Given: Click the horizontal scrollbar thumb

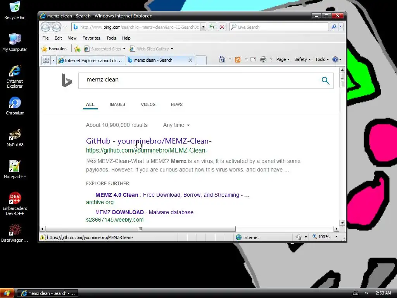Looking at the screenshot, I should 140,229.
